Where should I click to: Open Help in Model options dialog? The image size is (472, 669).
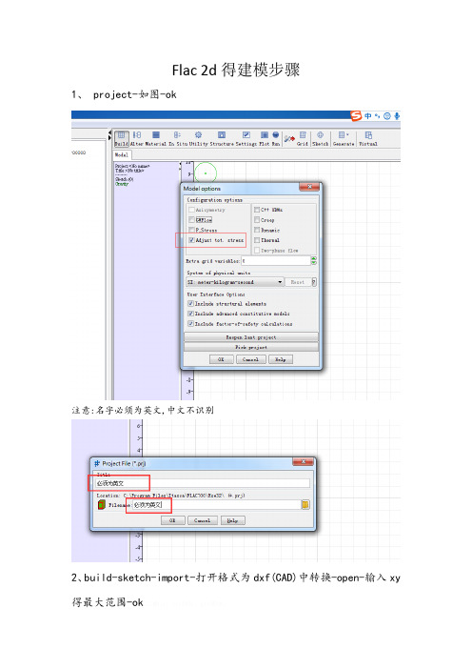(x=281, y=359)
